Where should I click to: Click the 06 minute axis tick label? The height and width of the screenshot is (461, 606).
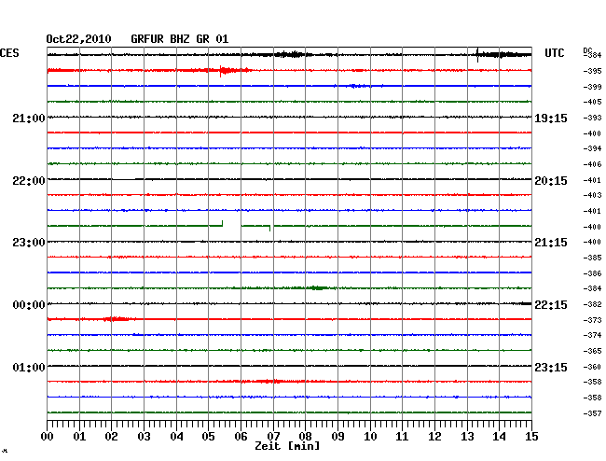(x=241, y=437)
